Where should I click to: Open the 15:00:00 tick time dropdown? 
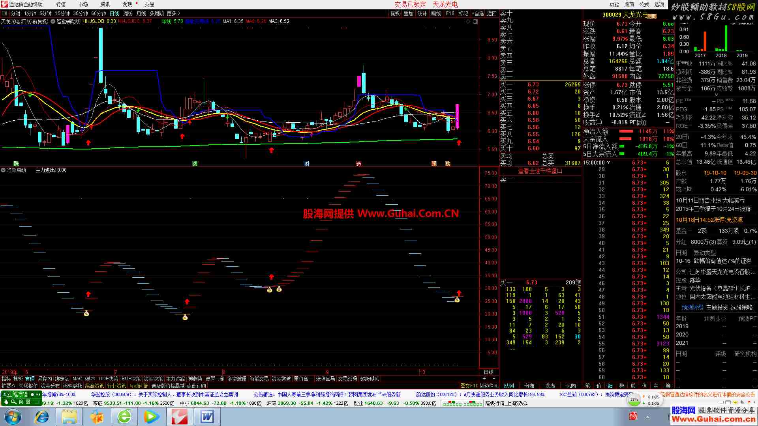point(608,163)
